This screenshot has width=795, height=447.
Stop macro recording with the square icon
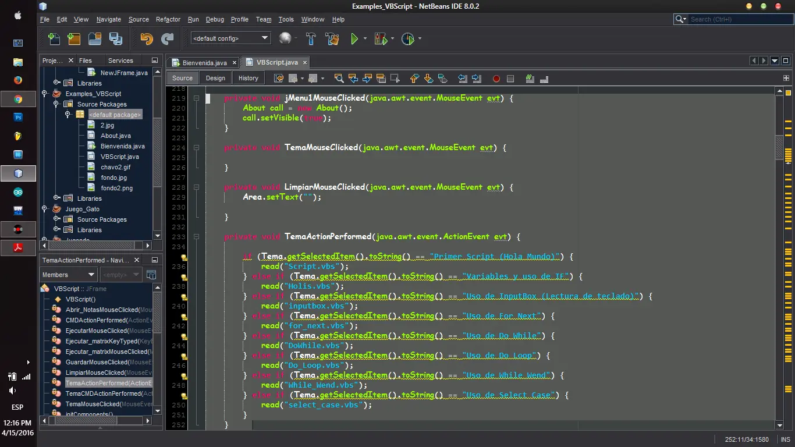510,79
